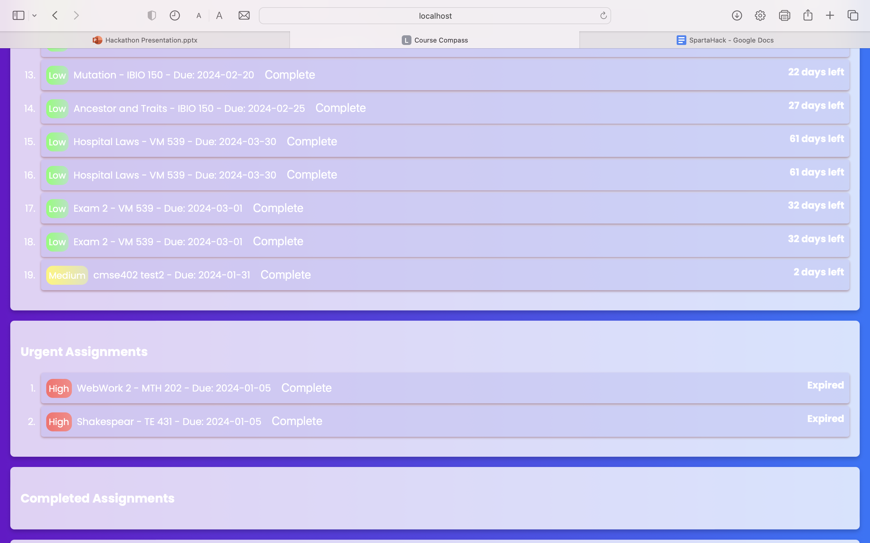Click the mail envelope icon
This screenshot has width=870, height=543.
(244, 15)
